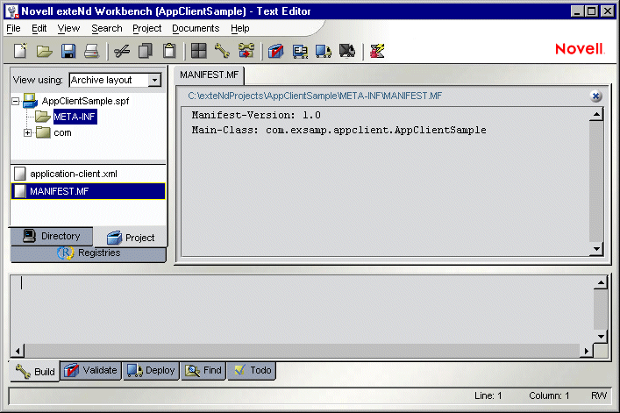Expand the com folder node
620x413 pixels.
pos(27,132)
